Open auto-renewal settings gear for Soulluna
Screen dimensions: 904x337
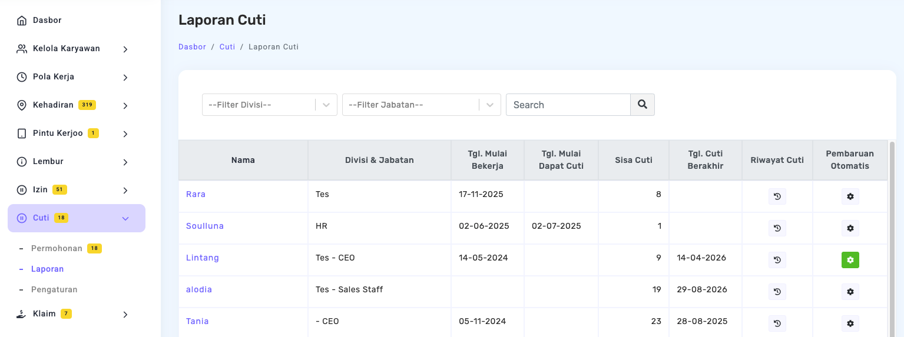point(850,228)
